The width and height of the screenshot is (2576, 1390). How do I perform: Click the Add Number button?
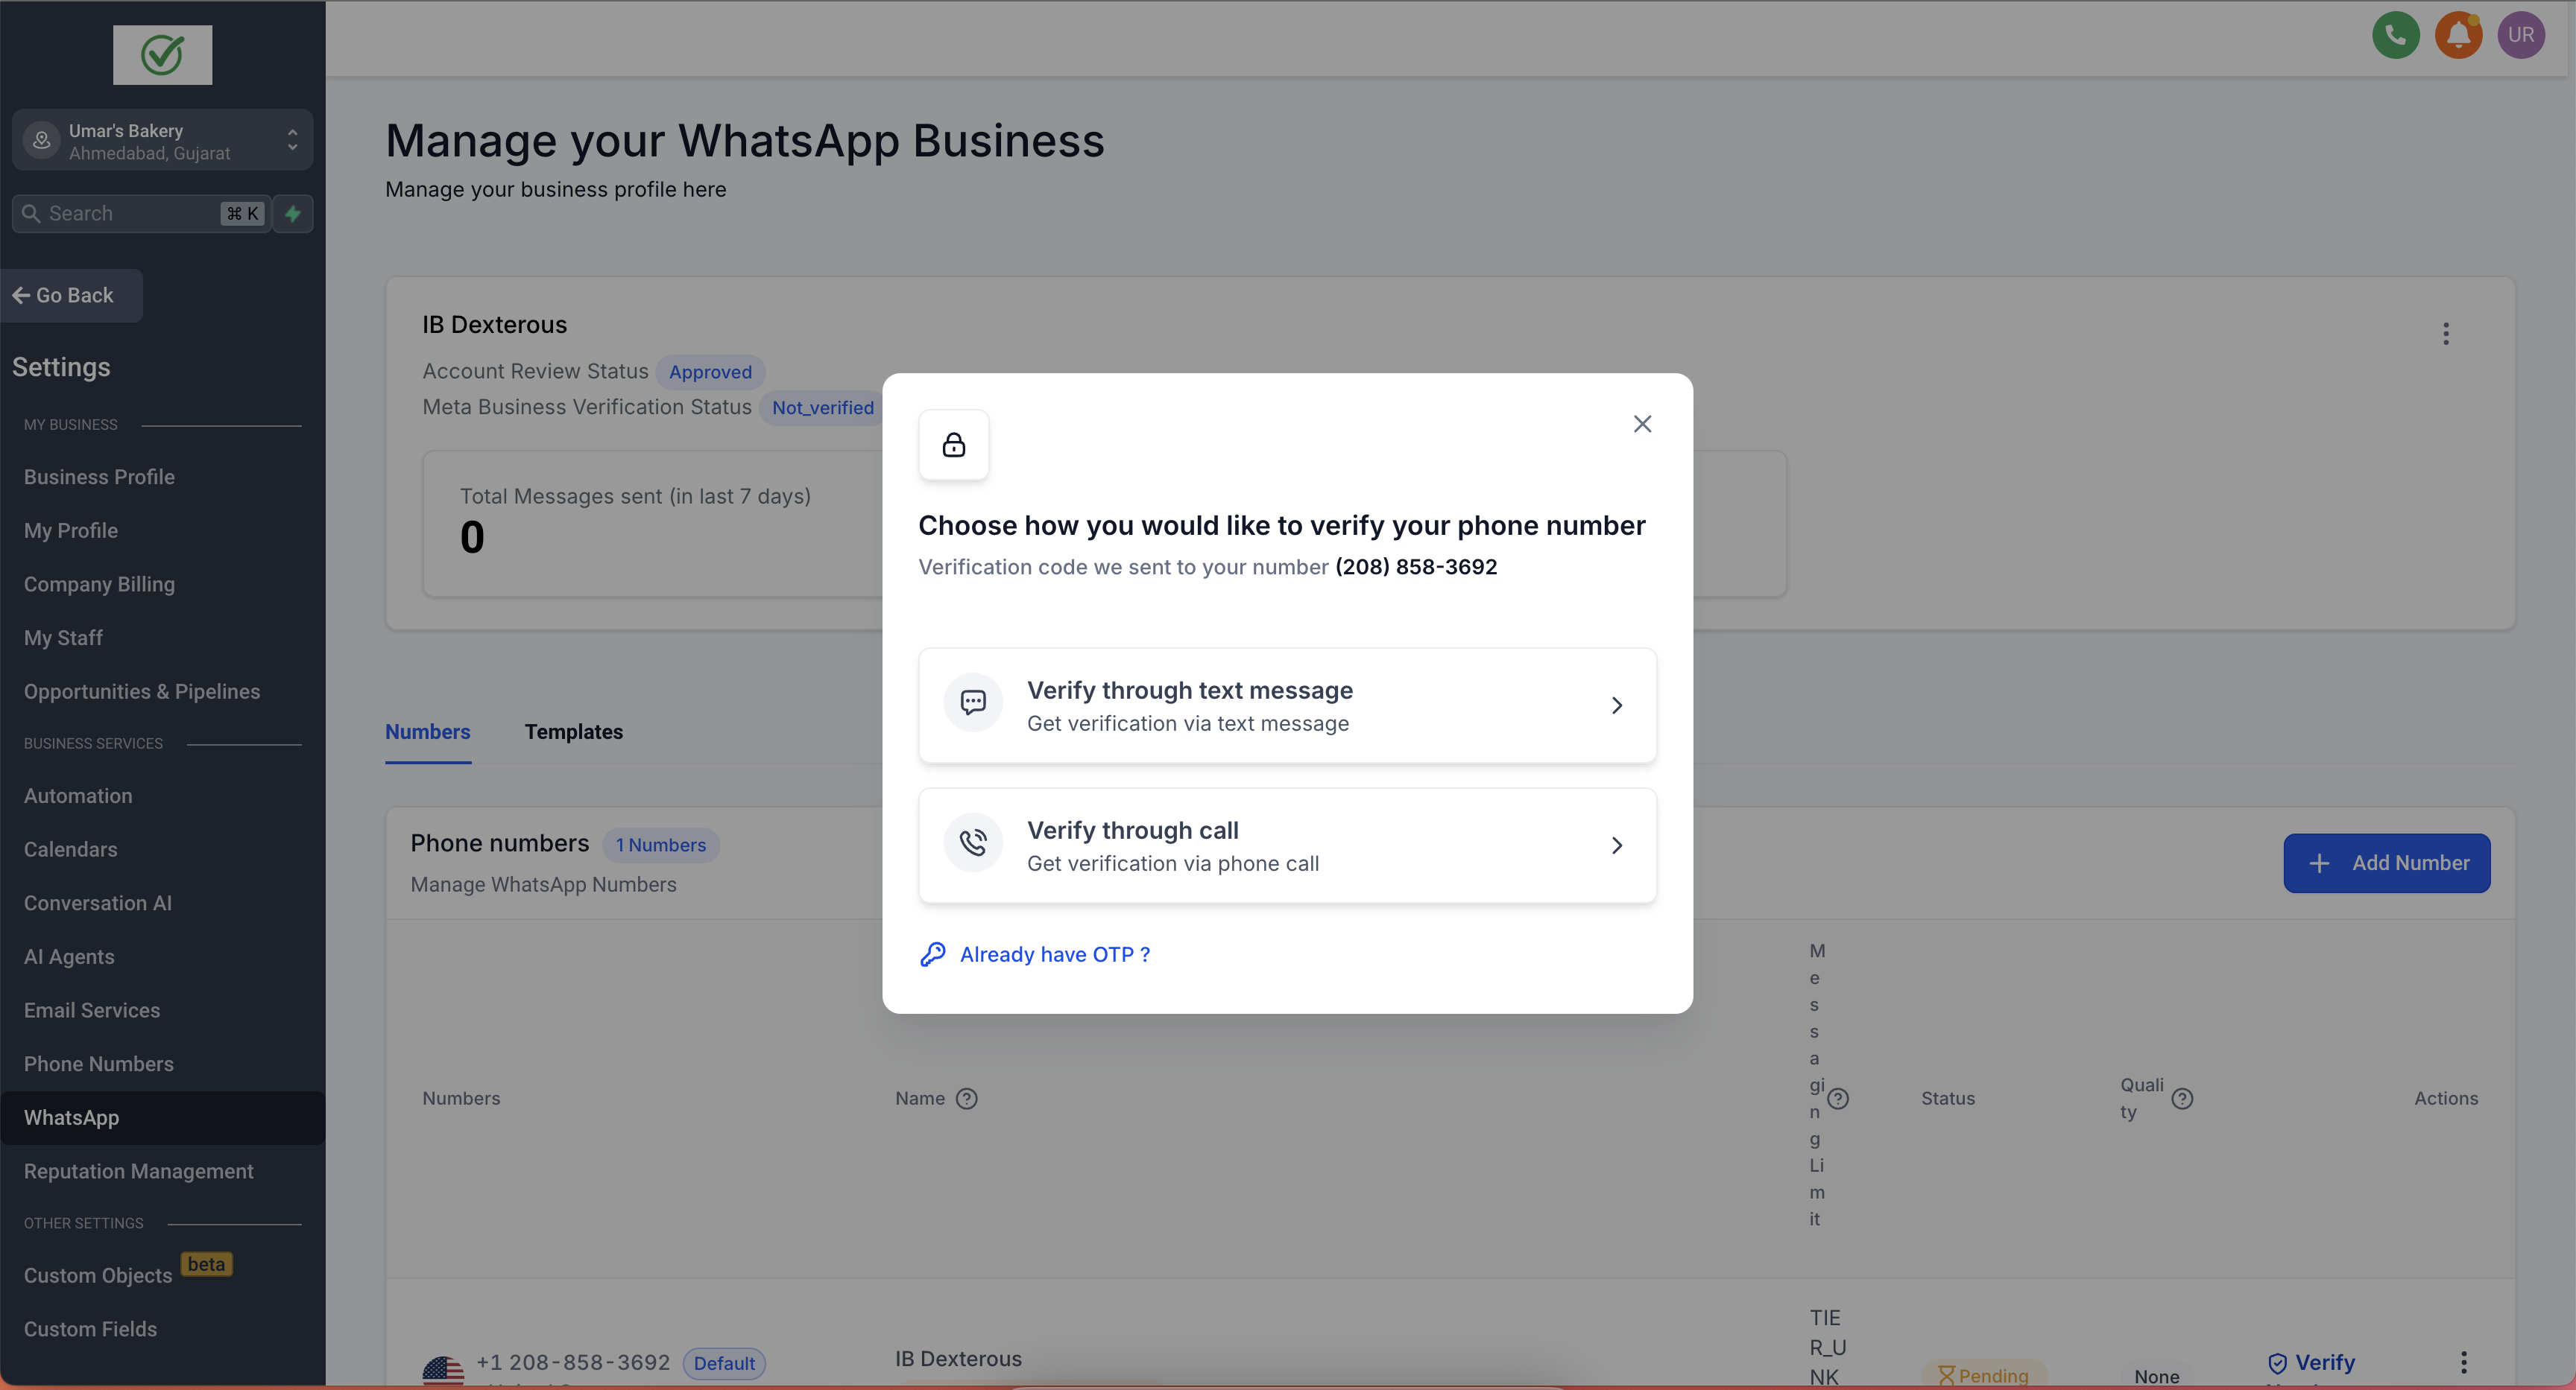[x=2386, y=863]
